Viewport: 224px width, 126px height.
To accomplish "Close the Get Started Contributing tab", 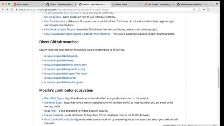I will [174, 5].
